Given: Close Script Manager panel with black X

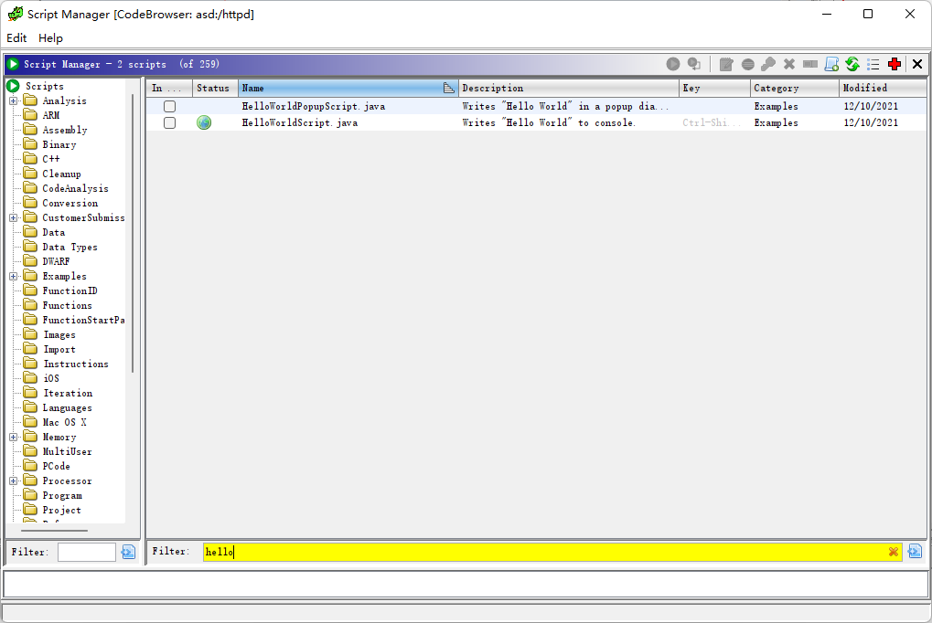Looking at the screenshot, I should click(x=917, y=64).
